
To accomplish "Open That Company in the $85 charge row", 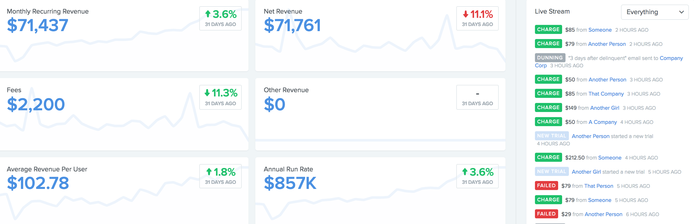I will click(606, 94).
